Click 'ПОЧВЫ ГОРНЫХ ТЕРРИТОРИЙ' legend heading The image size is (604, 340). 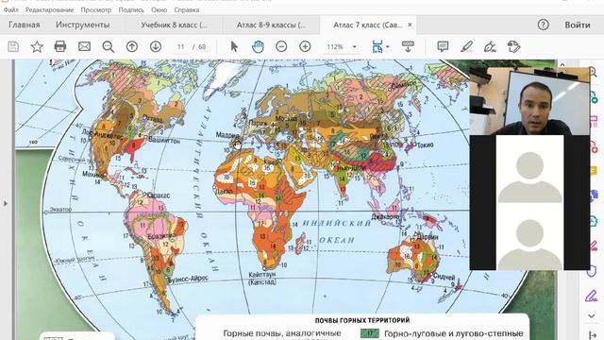(362, 320)
